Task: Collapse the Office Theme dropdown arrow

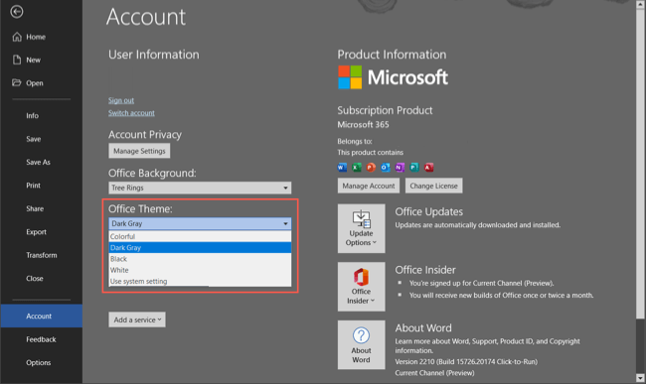Action: 285,223
